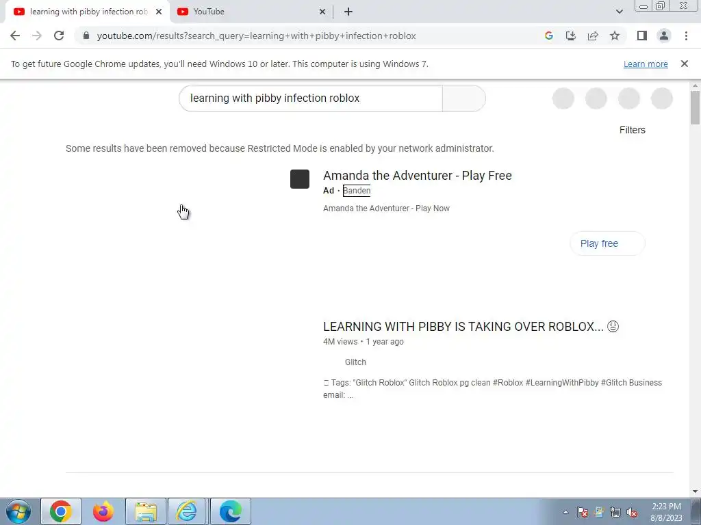Launch Internet Explorer from the taskbar
The height and width of the screenshot is (525, 701).
186,511
